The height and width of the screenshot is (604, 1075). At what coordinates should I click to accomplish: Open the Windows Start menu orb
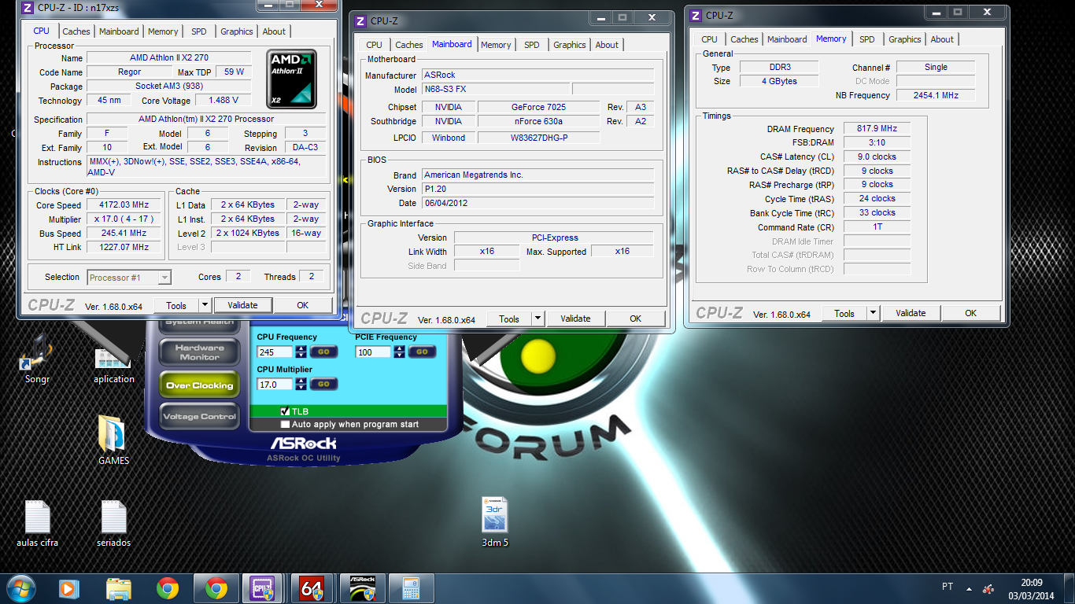click(x=20, y=587)
